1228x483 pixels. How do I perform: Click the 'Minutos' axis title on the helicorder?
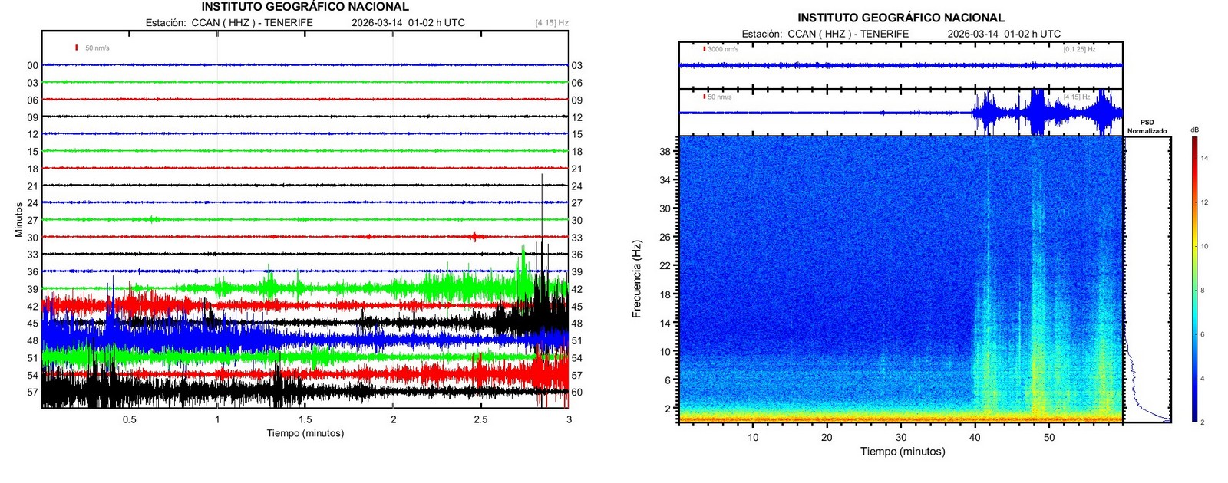(x=19, y=219)
